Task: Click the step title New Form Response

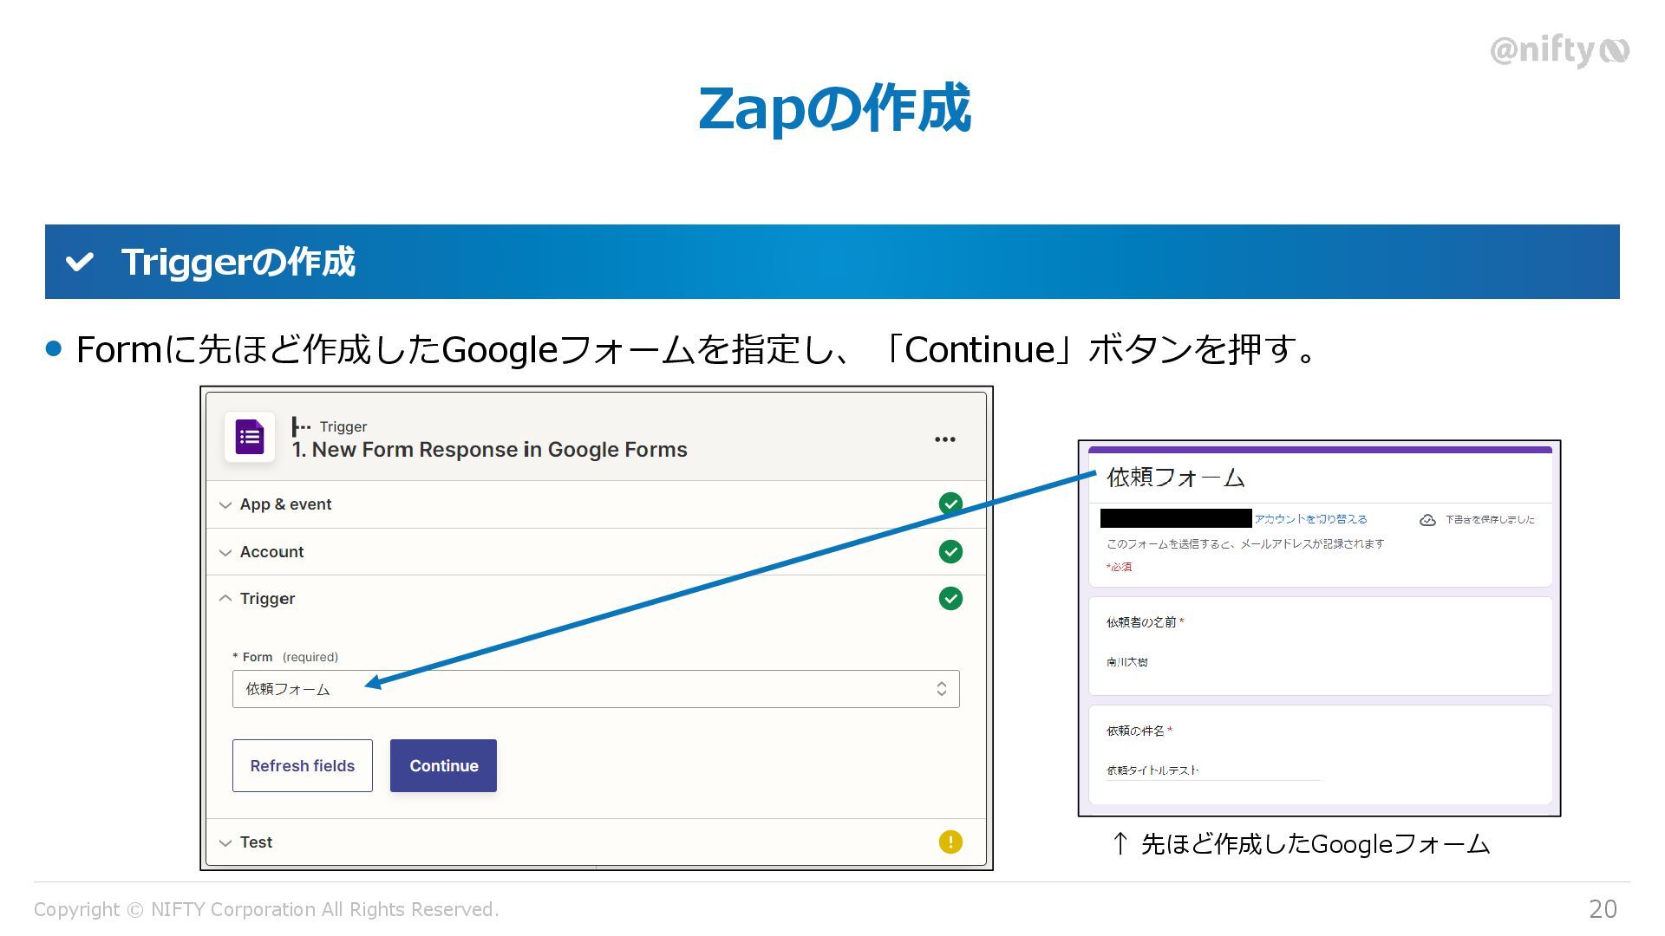Action: click(490, 450)
